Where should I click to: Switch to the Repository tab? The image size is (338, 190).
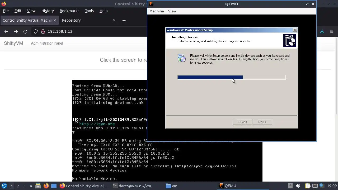click(x=88, y=20)
